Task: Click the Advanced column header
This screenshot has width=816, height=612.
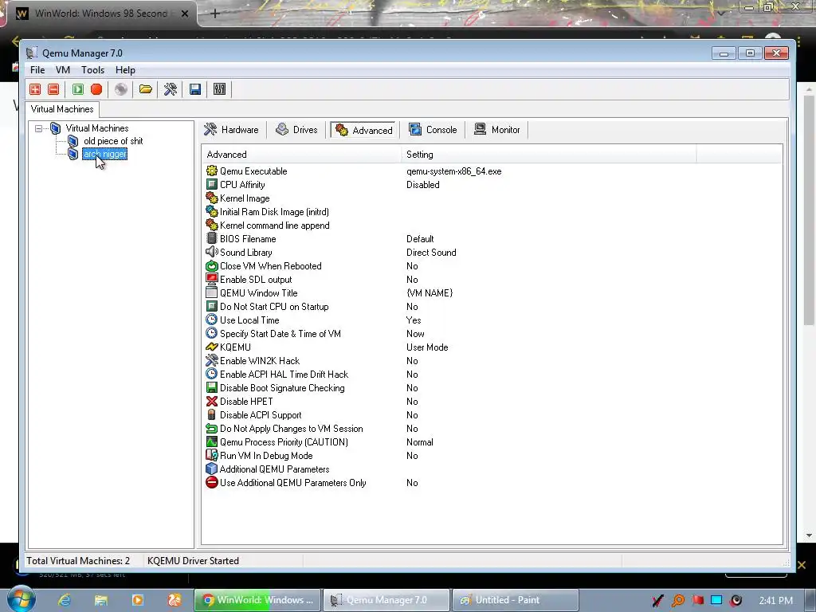Action: click(x=301, y=155)
